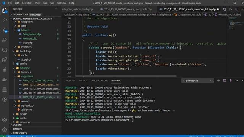The width and height of the screenshot is (244, 137).
Task: Expand the config folder
Action: [x=23, y=64]
